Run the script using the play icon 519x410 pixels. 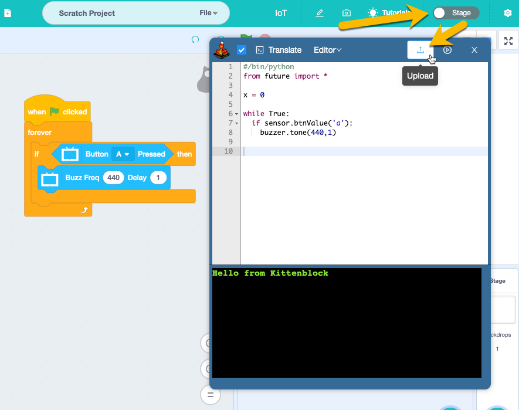[447, 50]
